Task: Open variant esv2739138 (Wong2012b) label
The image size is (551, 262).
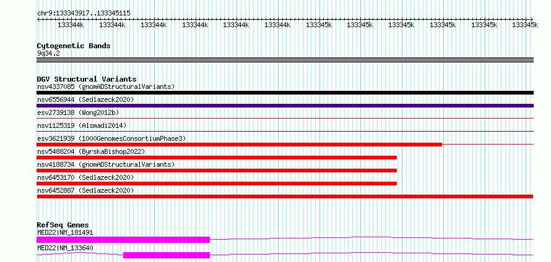Action: click(x=78, y=112)
